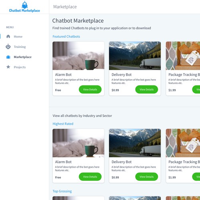Click the Chatbot Marketplace robot logo
The height and width of the screenshot is (200, 200).
[x=25, y=5]
